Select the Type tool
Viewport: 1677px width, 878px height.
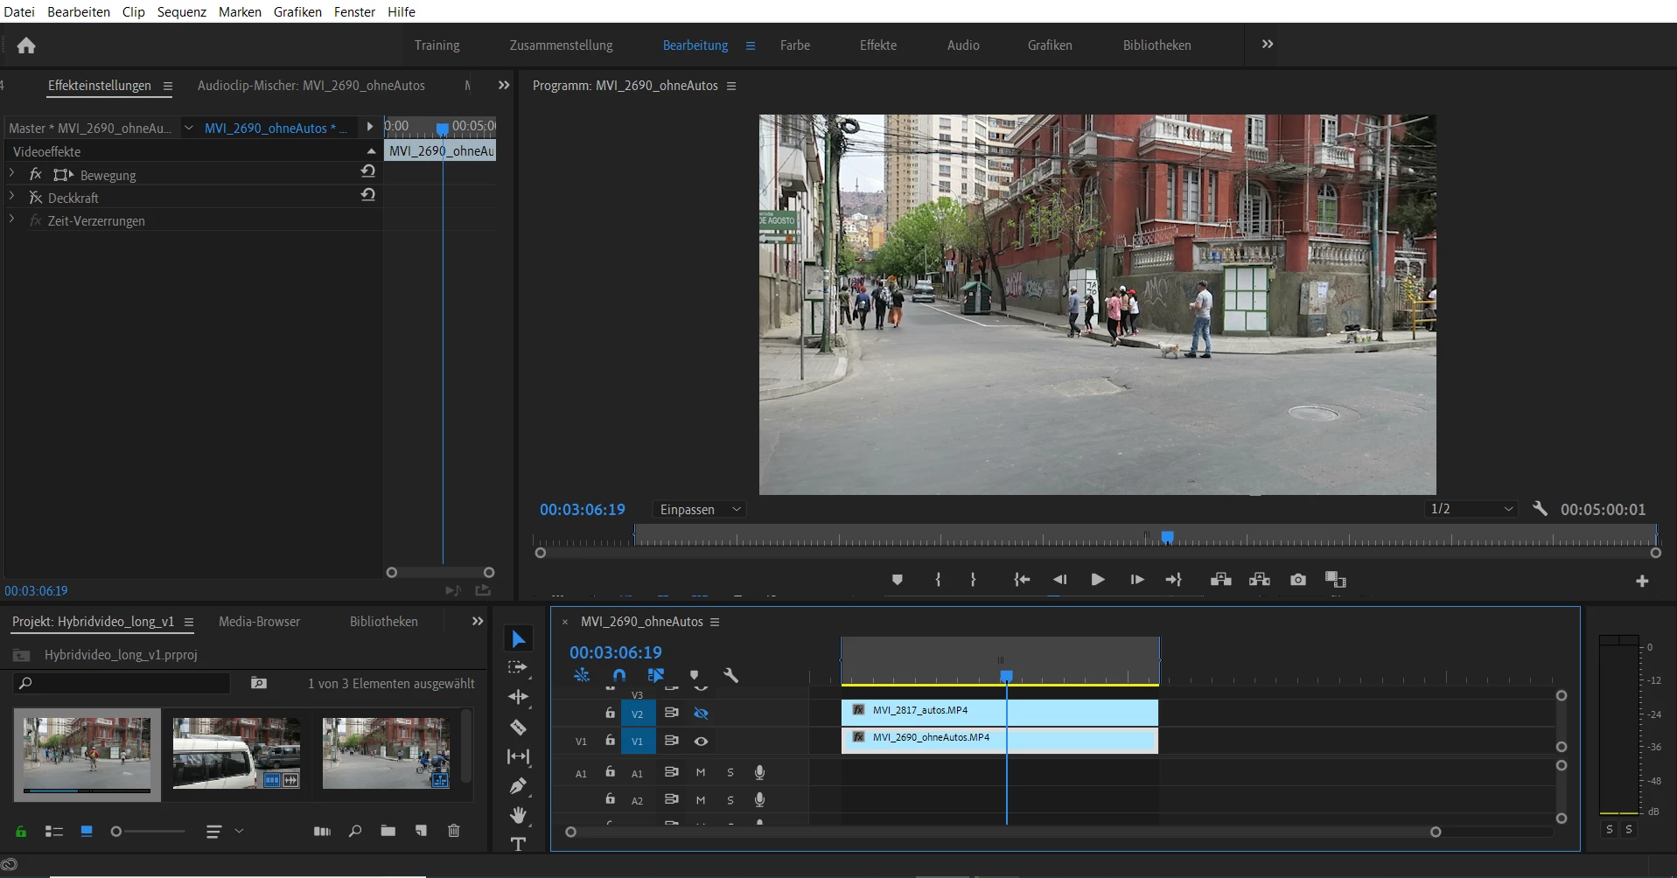(x=518, y=844)
